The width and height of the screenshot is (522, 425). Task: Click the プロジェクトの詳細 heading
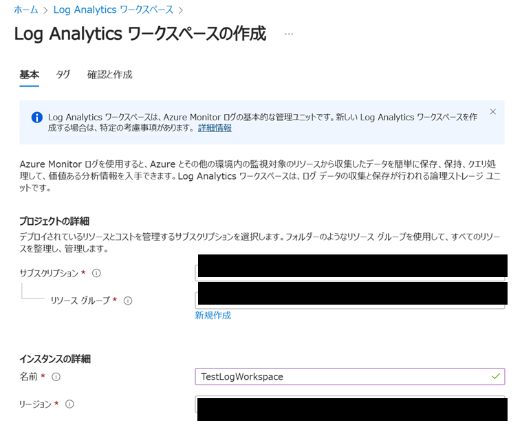click(54, 221)
